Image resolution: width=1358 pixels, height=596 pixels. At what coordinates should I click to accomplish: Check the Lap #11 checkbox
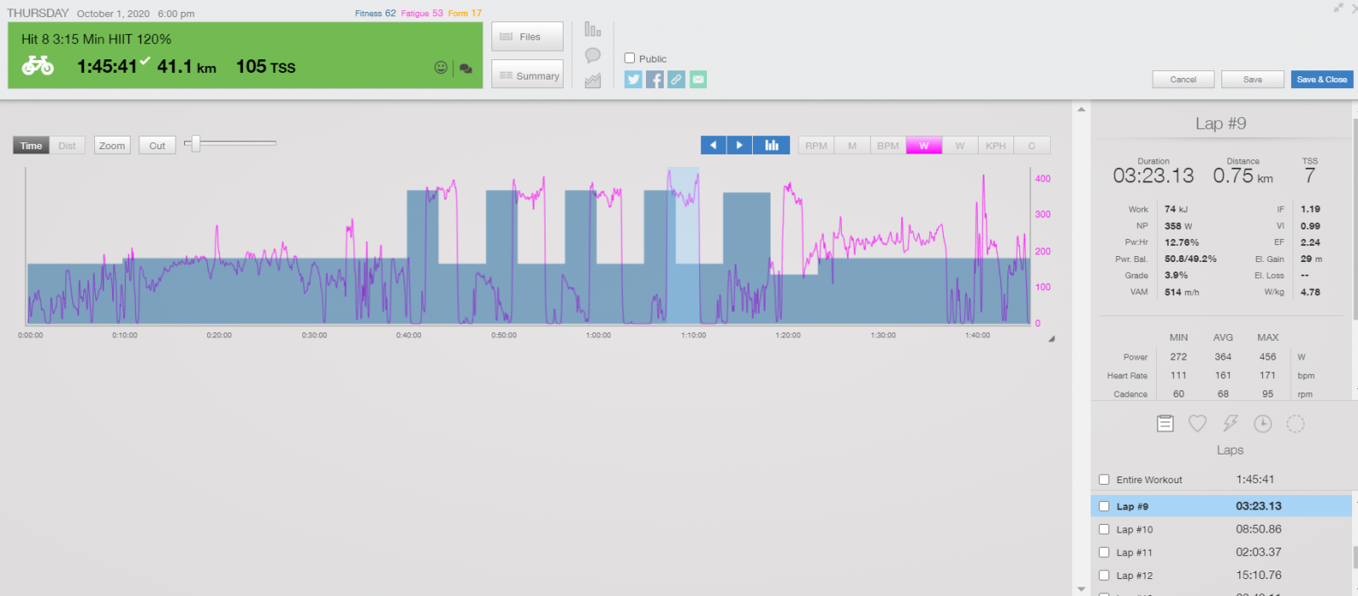click(x=1104, y=552)
